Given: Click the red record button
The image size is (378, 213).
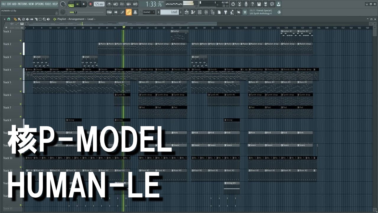Looking at the screenshot, I should (90, 4).
